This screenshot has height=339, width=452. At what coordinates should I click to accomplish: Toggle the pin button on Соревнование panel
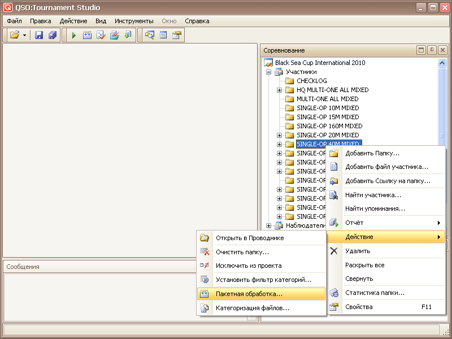(432, 50)
